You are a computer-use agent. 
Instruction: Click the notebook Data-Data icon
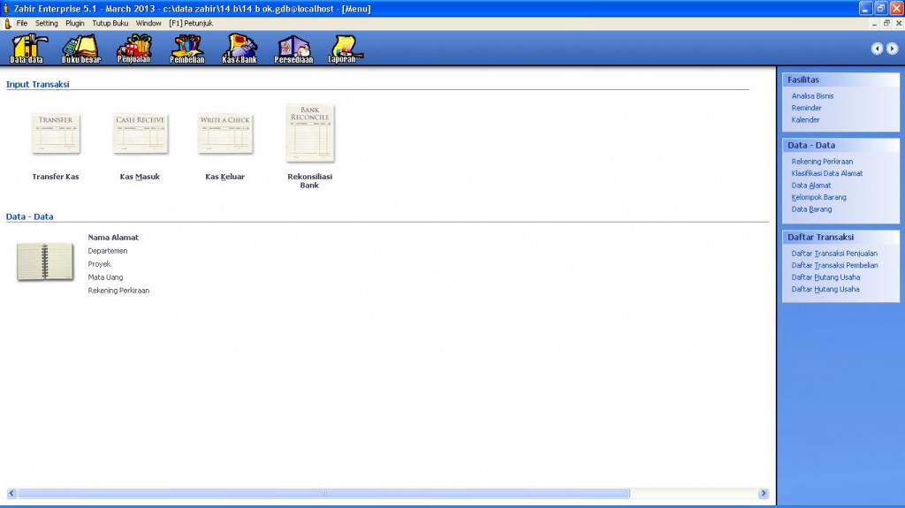pyautogui.click(x=45, y=262)
